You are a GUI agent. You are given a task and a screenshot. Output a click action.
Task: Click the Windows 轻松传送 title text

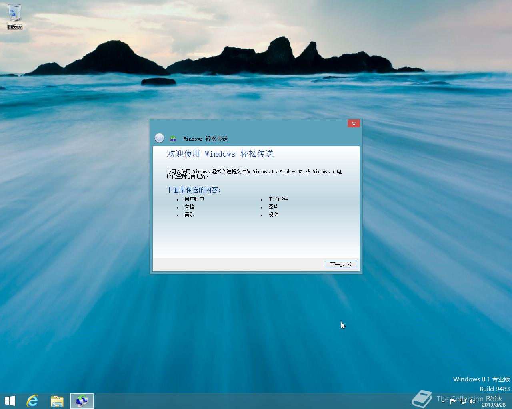205,139
